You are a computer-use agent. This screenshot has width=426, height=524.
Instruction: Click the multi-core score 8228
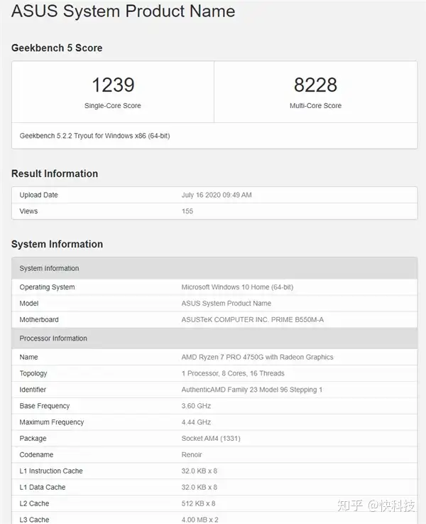tap(315, 85)
